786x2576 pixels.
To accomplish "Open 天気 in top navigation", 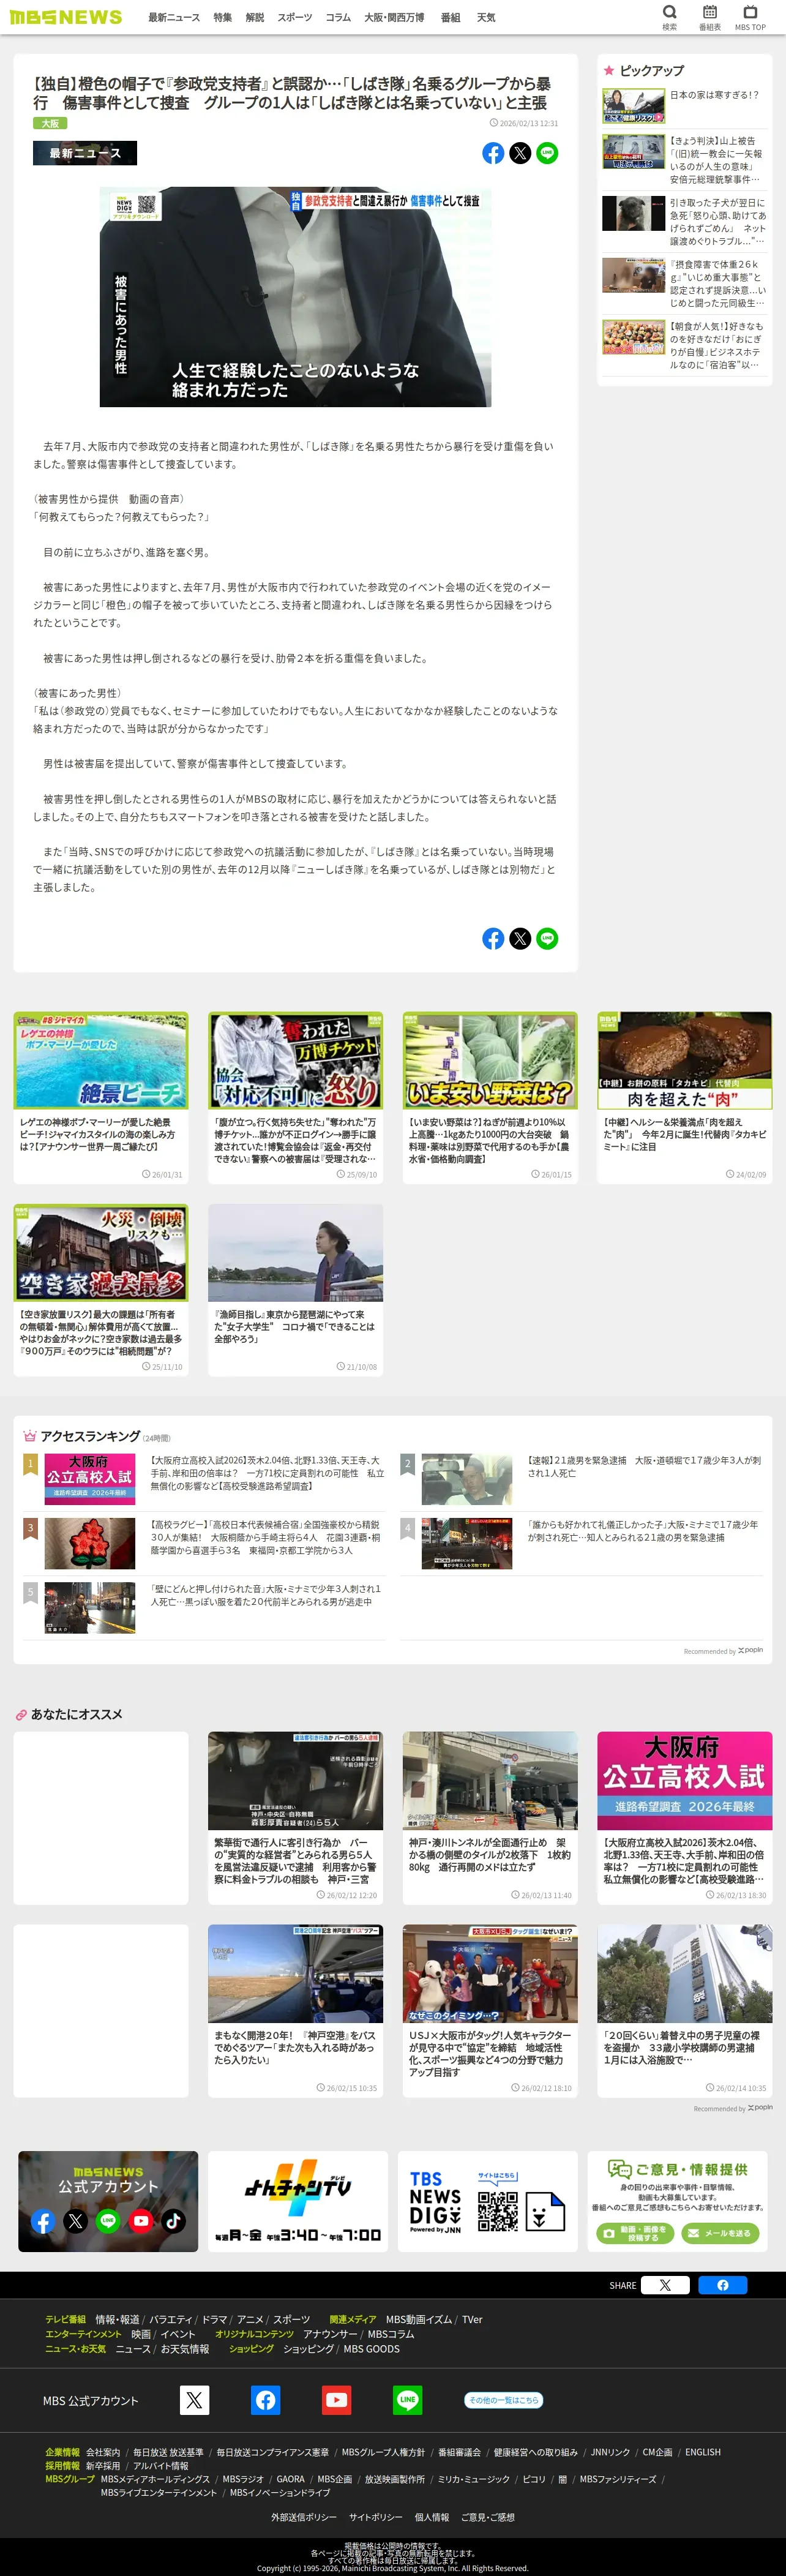I will (x=486, y=17).
